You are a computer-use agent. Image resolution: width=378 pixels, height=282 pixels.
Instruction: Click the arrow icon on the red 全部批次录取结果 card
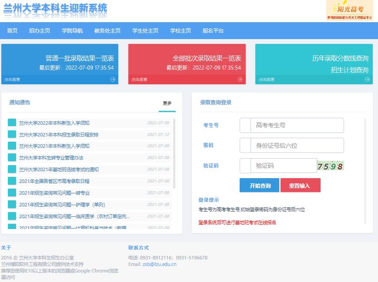pyautogui.click(x=240, y=79)
